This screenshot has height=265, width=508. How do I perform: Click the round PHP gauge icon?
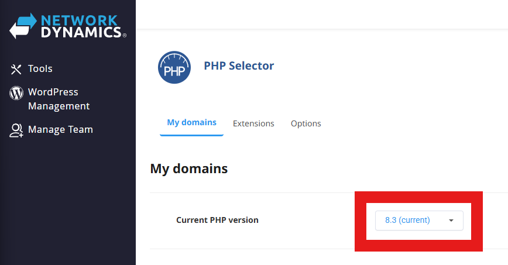pyautogui.click(x=174, y=68)
